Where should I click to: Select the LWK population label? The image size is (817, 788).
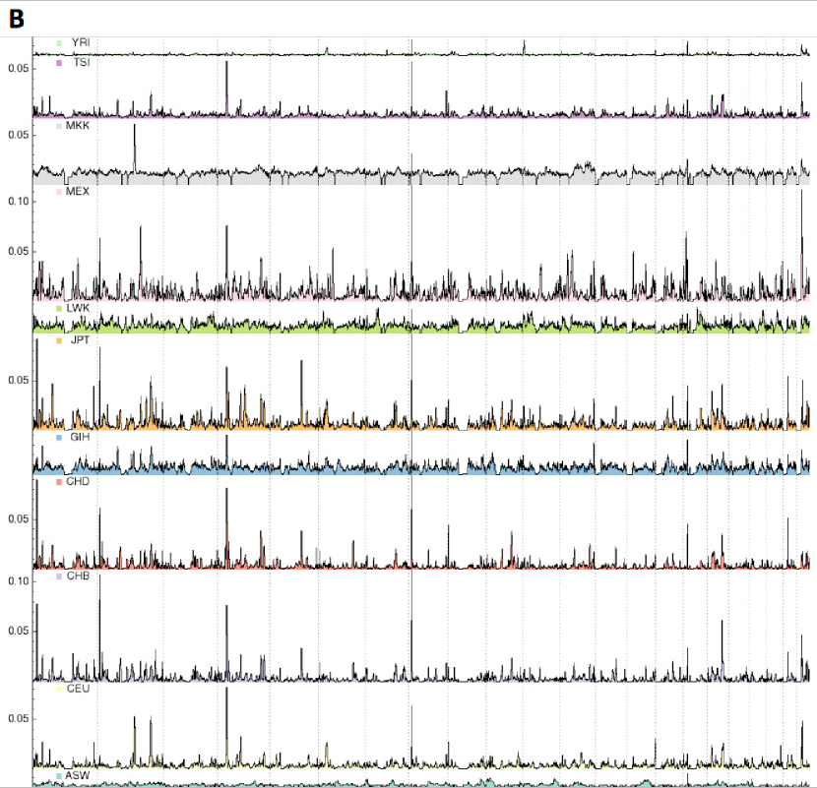[78, 308]
